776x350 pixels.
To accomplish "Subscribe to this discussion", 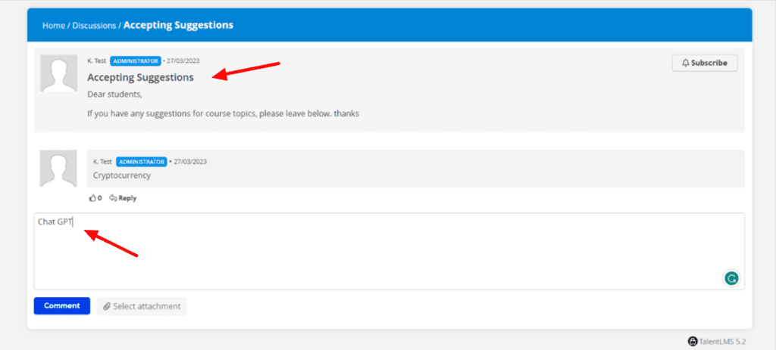I will click(704, 63).
